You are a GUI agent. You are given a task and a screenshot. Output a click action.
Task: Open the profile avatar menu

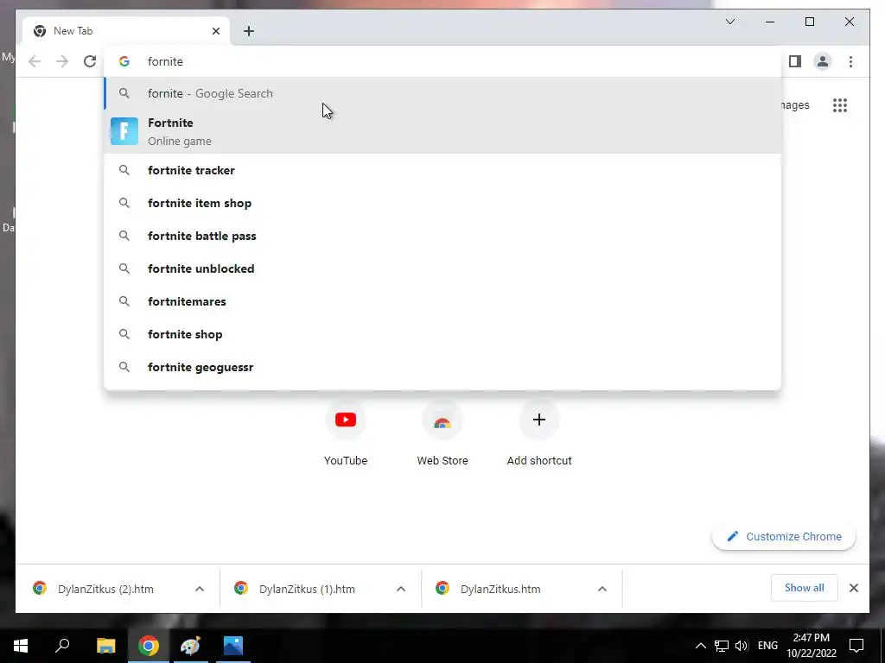tap(823, 61)
